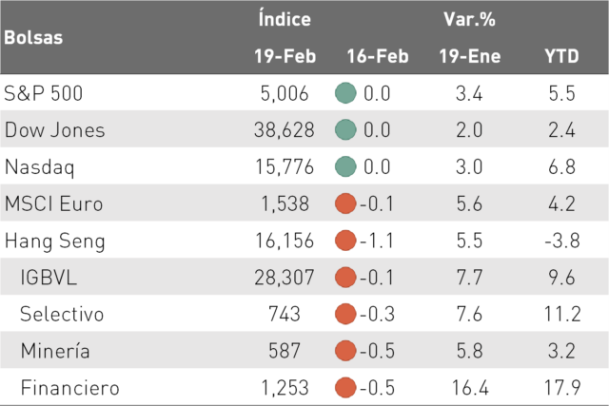Select the 19-Feb index column header

coord(285,56)
